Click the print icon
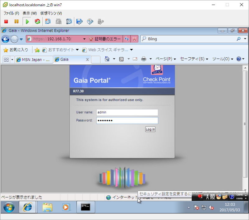This screenshot has height=220, width=249. tap(144, 59)
